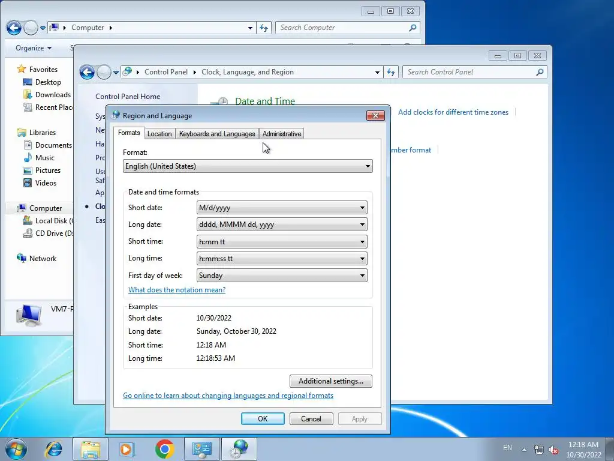Click Control Panel in the address breadcrumb
This screenshot has height=461, width=614.
pos(166,72)
